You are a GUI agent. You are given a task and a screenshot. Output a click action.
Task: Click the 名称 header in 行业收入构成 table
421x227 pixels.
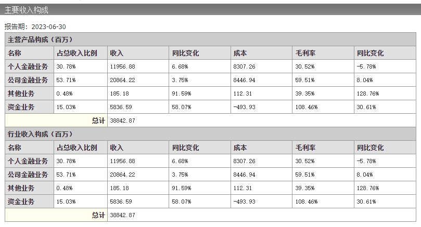15,148
